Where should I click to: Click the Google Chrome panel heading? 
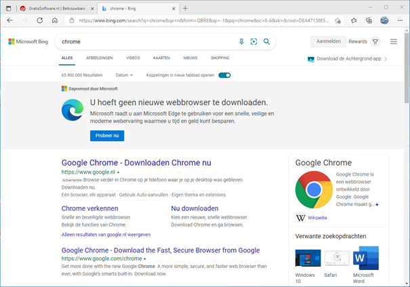point(323,163)
